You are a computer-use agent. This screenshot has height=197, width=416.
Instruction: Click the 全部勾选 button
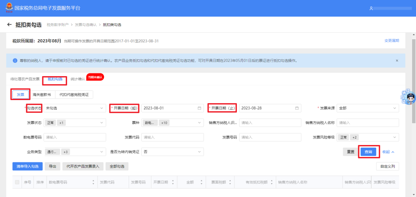click(117, 167)
